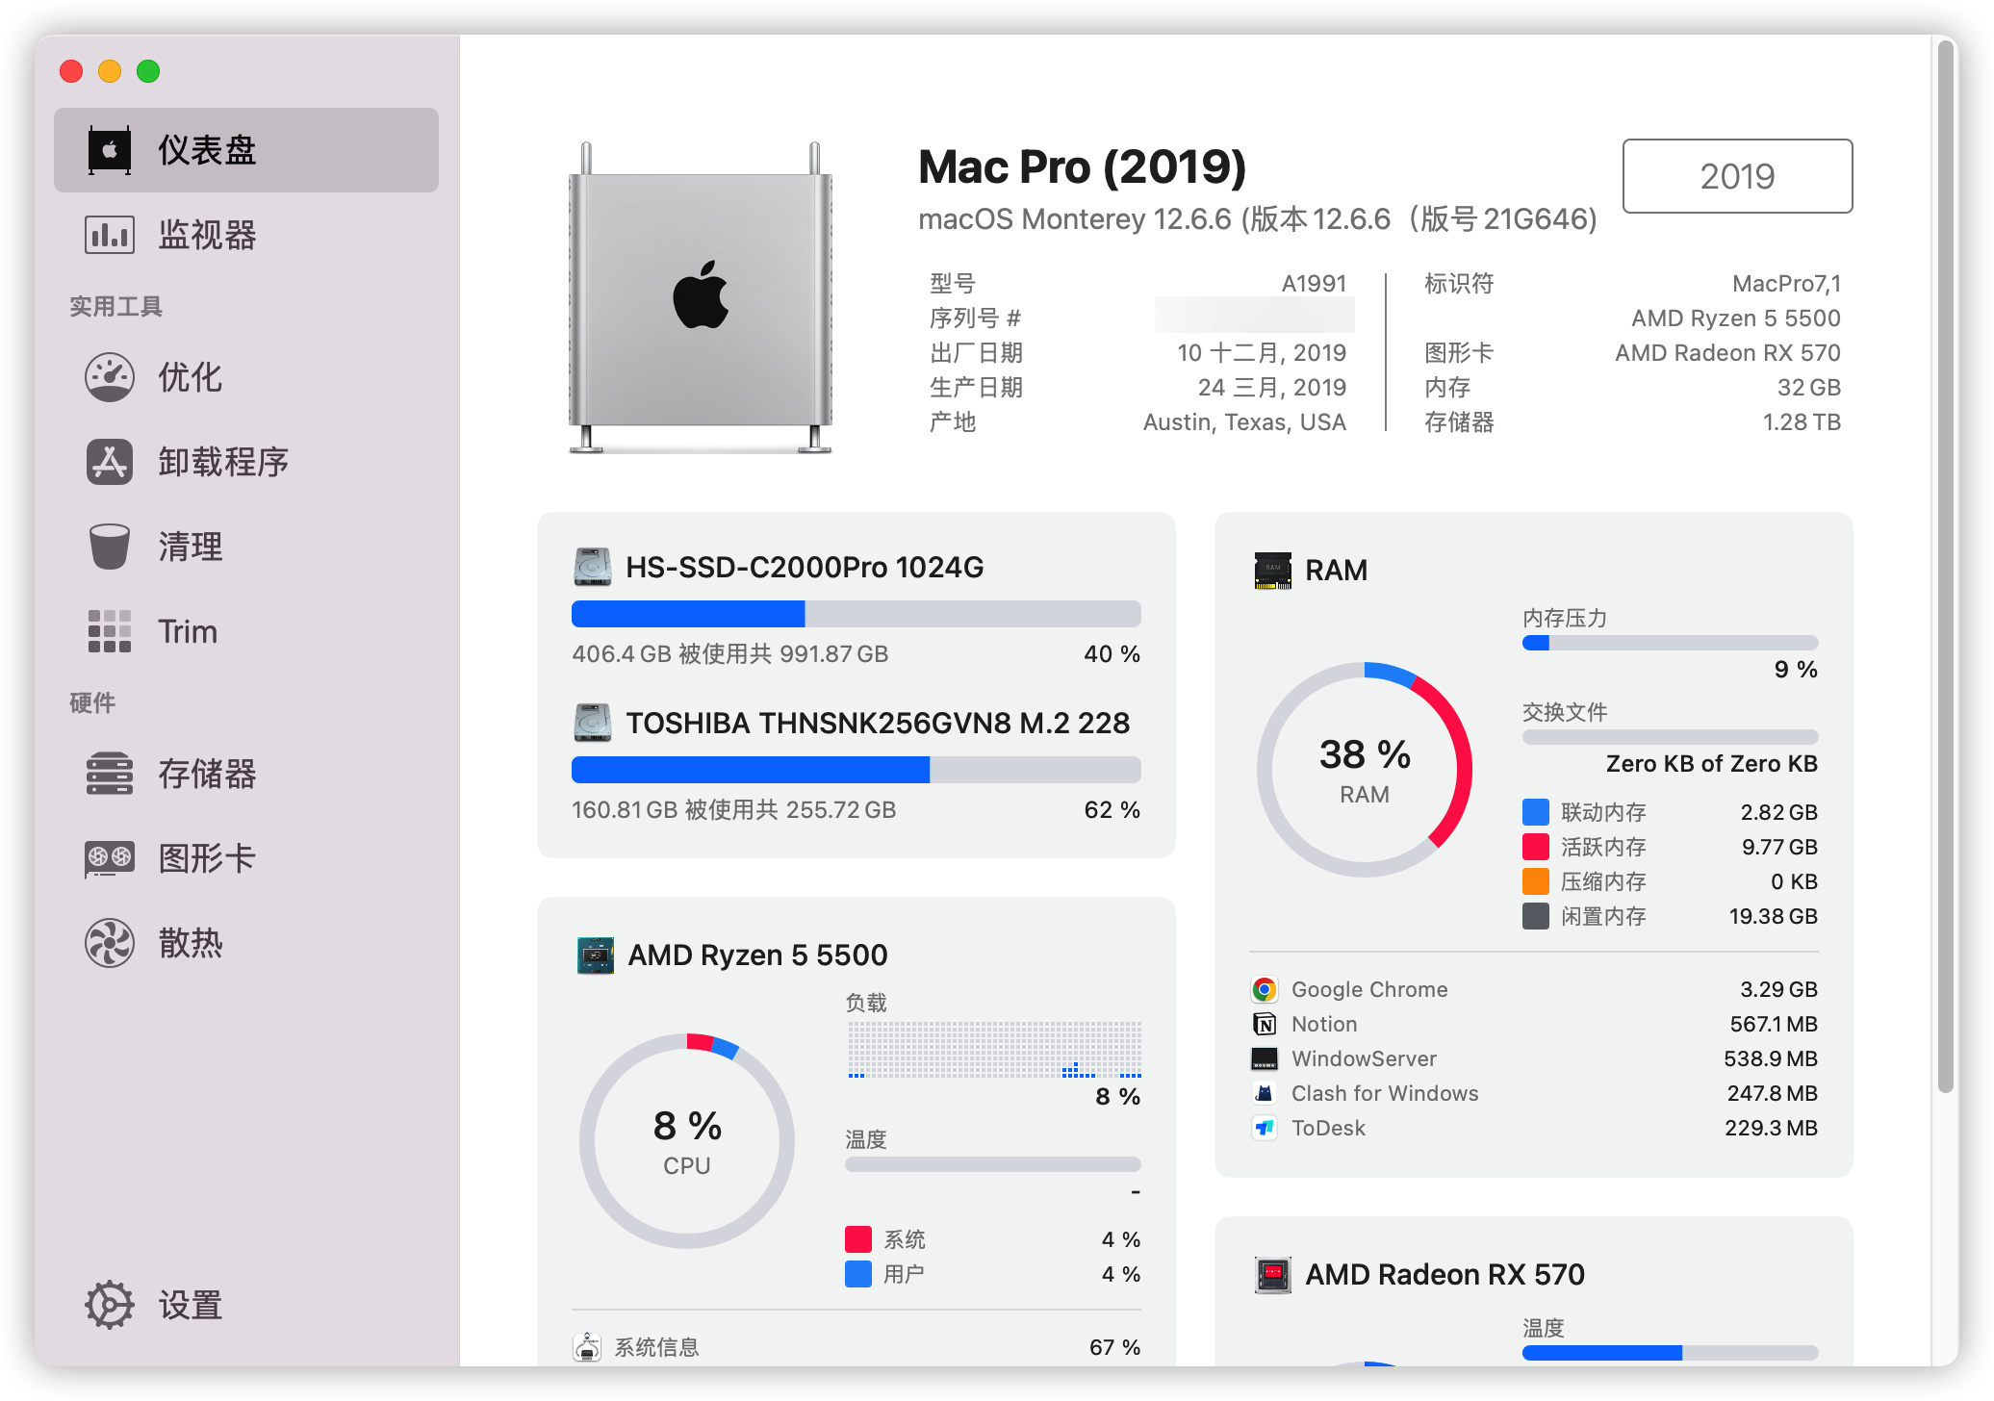This screenshot has width=1994, height=1401.
Task: Click the Active memory (活跃内存) red swatch
Action: pyautogui.click(x=1535, y=847)
